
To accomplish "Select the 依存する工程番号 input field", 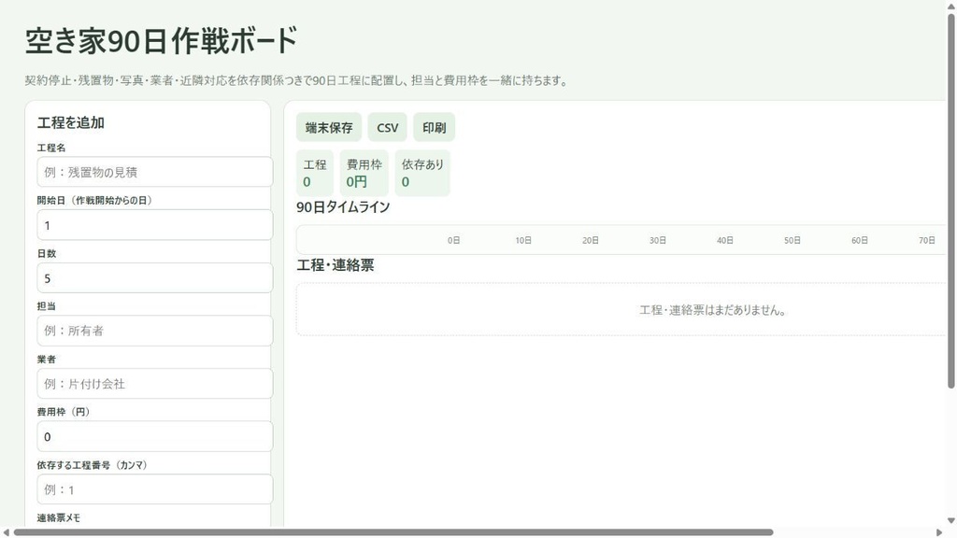I will [x=155, y=489].
